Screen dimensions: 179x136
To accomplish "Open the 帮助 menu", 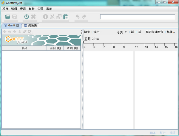I will point(49,9).
